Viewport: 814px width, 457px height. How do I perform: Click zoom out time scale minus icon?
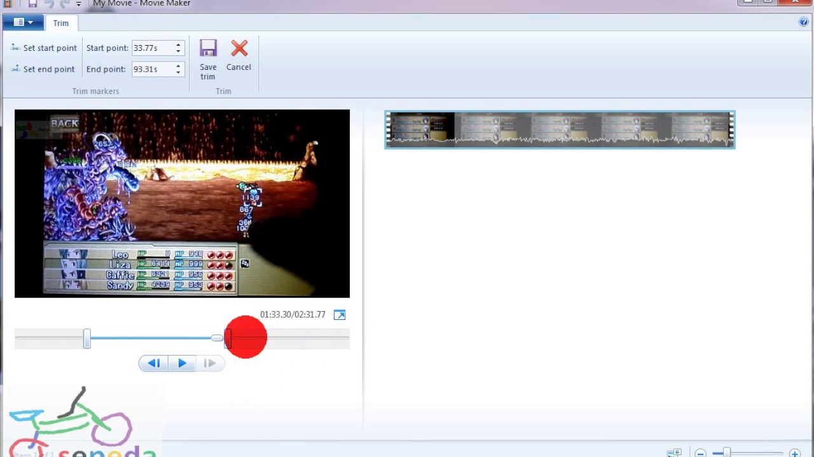tap(700, 453)
